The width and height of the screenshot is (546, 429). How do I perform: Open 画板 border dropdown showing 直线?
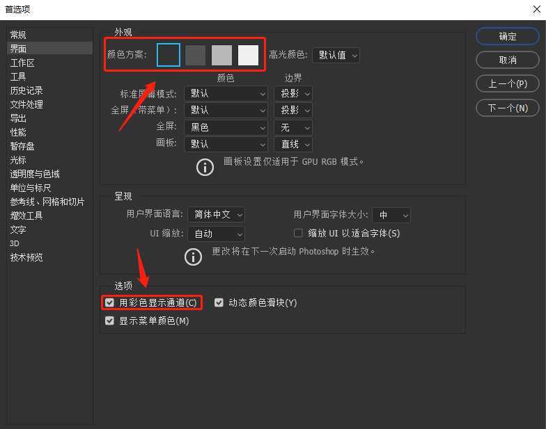click(x=292, y=145)
